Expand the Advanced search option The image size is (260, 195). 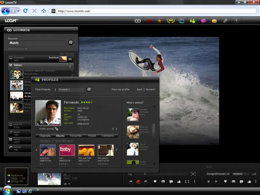pyautogui.click(x=18, y=49)
